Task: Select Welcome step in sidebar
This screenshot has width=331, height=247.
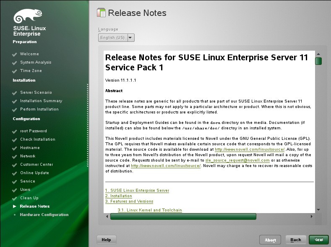Action: point(29,54)
